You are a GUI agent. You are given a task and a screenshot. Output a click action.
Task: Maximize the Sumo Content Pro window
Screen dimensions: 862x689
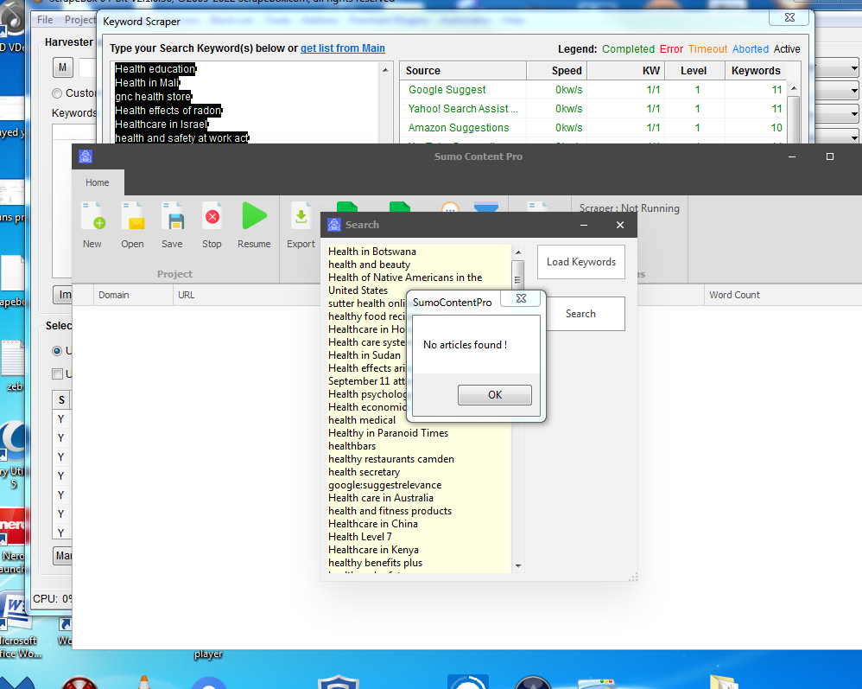(830, 156)
